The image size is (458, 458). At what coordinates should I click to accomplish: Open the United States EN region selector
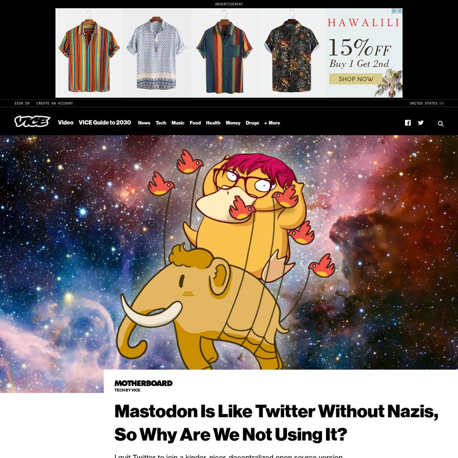426,103
